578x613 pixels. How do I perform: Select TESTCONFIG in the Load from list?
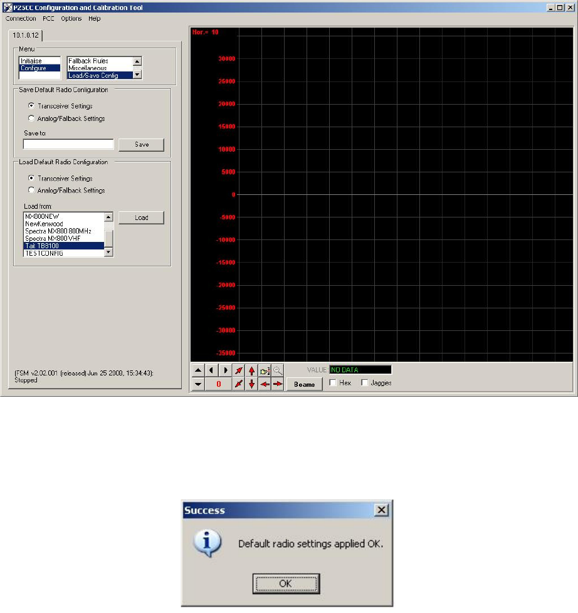(64, 253)
